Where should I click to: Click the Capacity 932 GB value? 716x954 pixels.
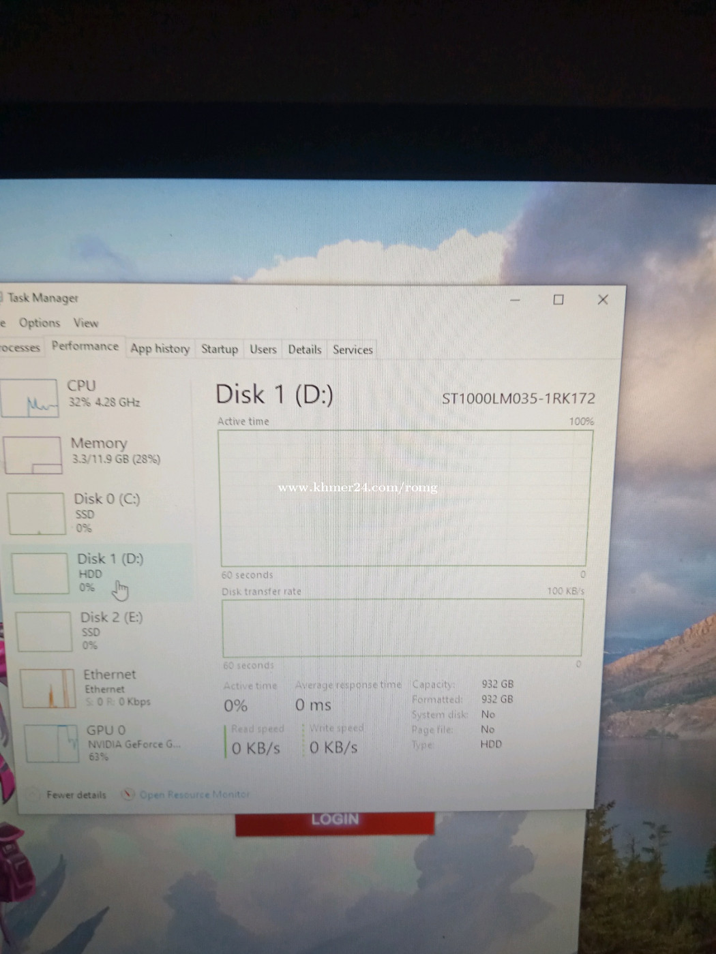(497, 684)
